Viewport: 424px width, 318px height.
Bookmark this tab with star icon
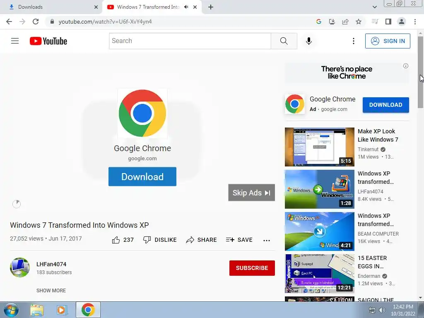[359, 22]
